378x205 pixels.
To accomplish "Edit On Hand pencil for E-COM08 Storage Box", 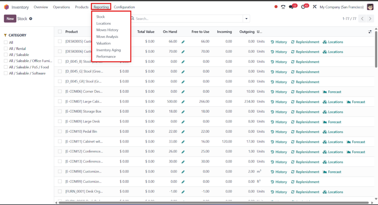I will click(183, 112).
